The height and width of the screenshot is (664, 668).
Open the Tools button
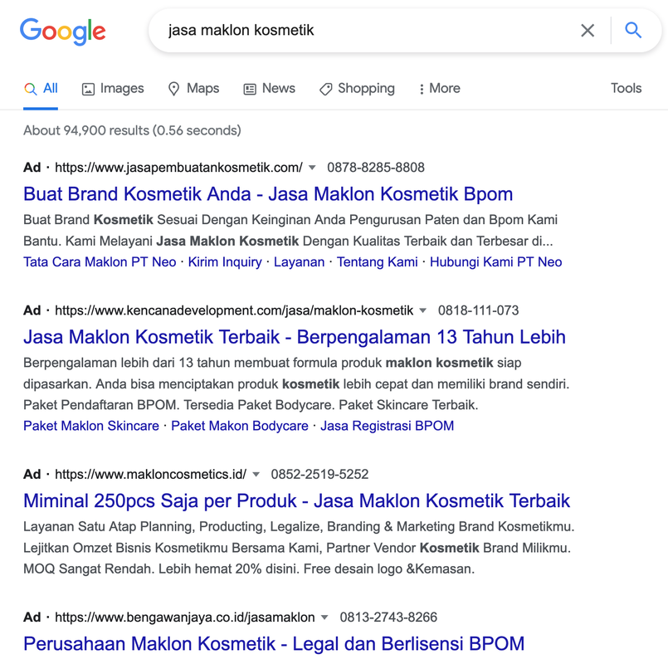[626, 89]
